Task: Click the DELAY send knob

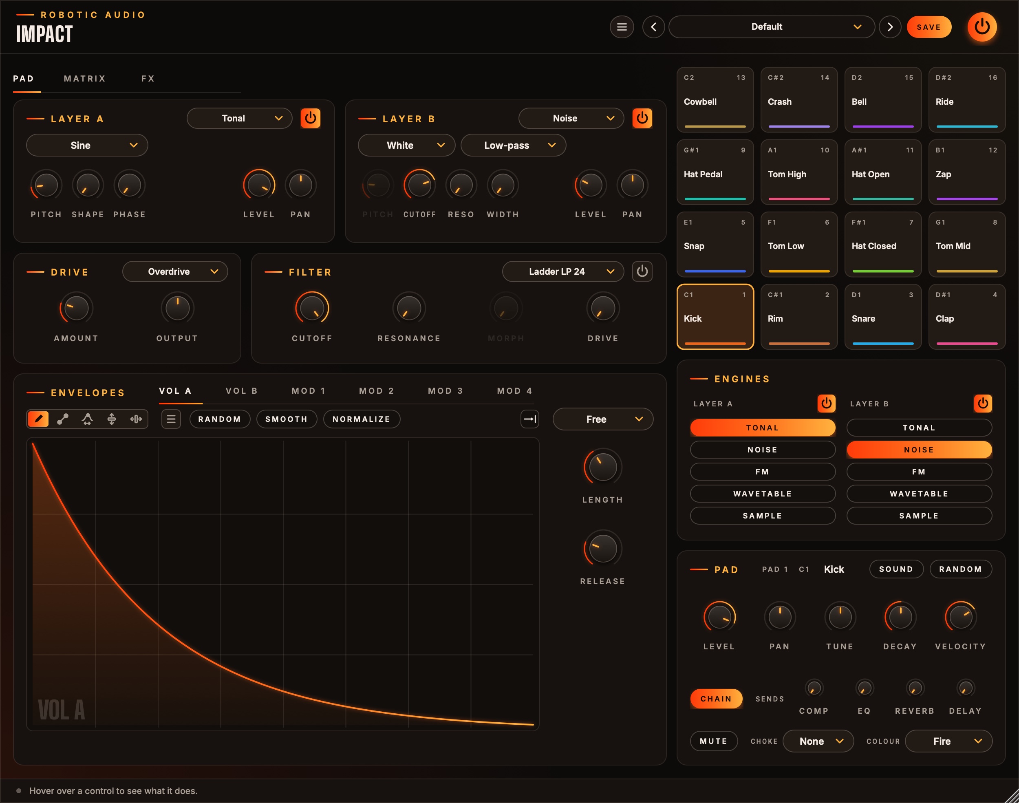Action: [x=966, y=688]
